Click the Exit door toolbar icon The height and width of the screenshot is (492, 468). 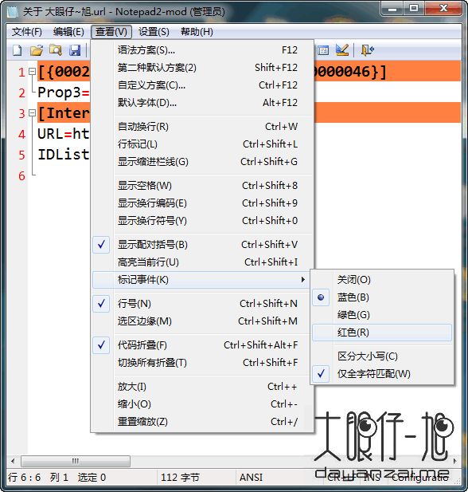(x=367, y=50)
